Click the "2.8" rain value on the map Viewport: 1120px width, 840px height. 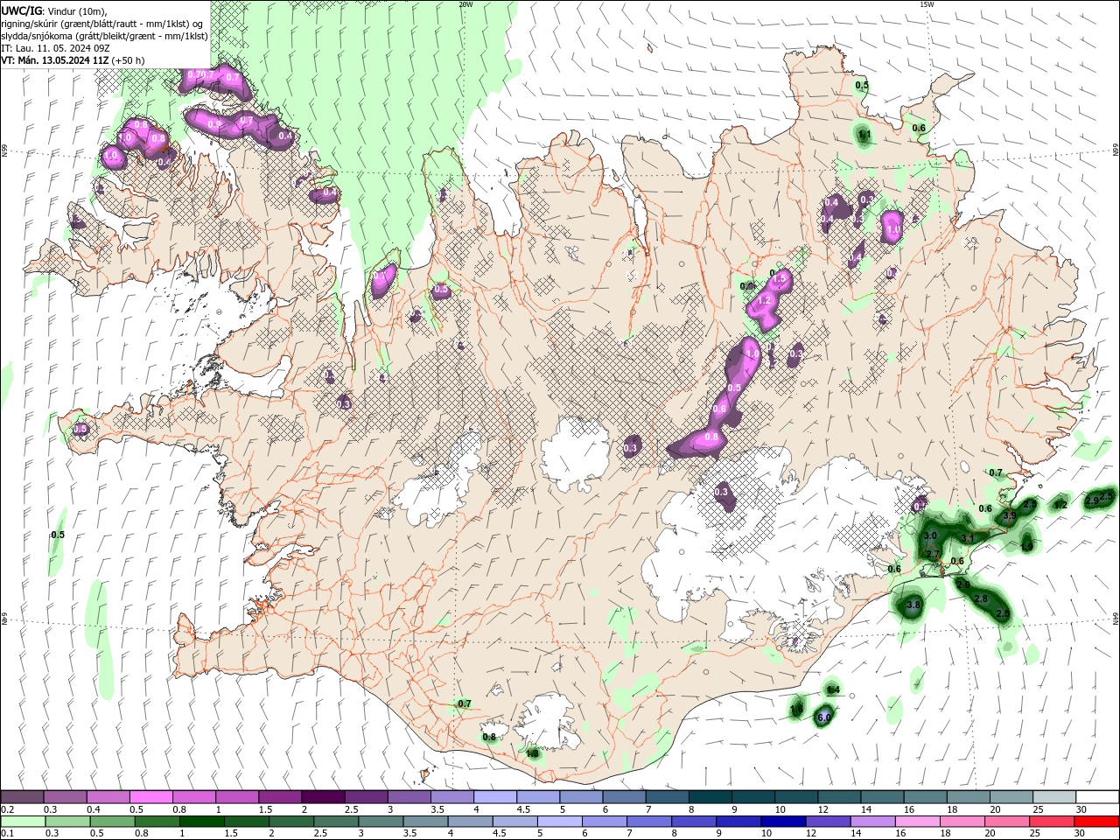click(981, 598)
